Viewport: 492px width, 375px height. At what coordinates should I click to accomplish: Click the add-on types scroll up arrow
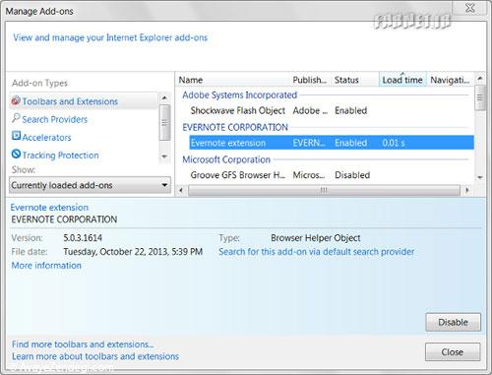click(164, 97)
